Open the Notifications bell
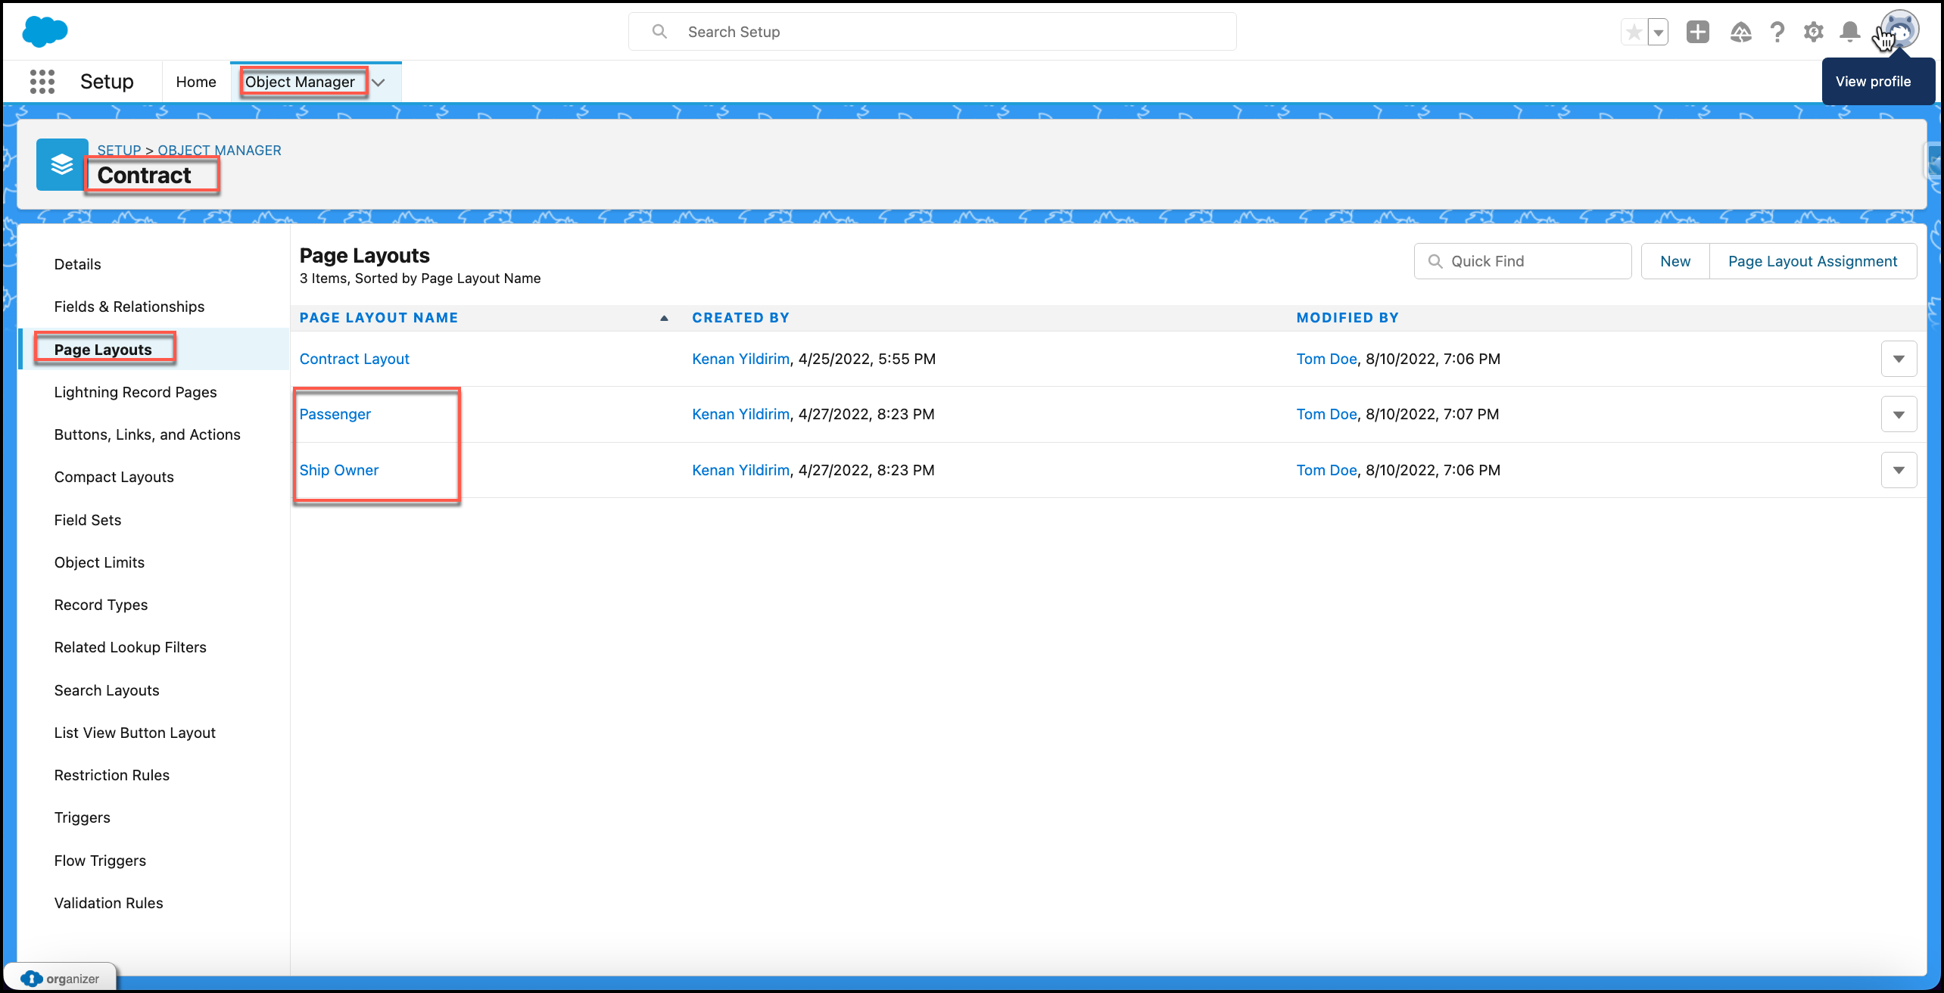 [x=1849, y=32]
